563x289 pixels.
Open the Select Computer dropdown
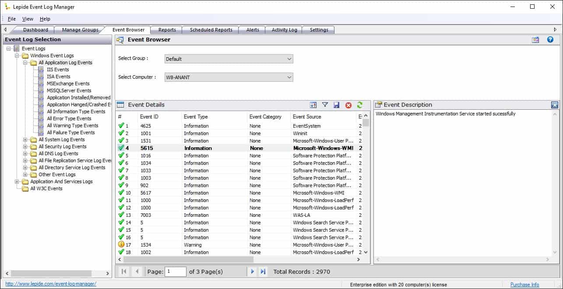pos(229,77)
